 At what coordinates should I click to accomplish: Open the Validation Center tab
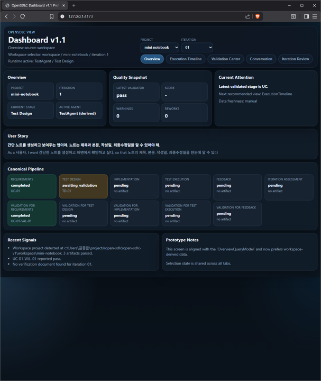click(x=226, y=59)
